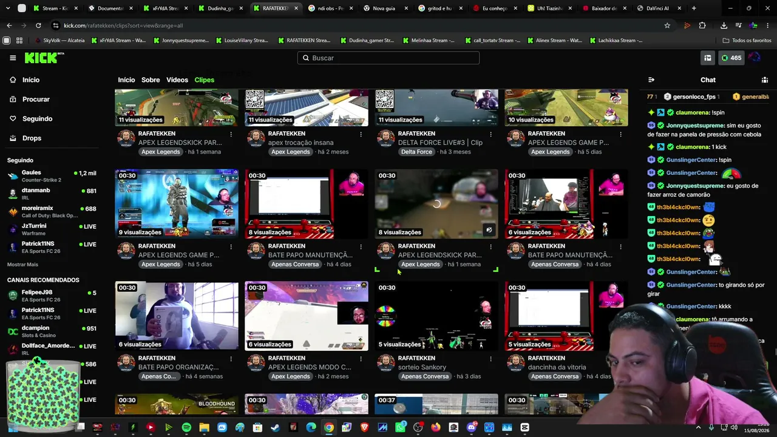The width and height of the screenshot is (777, 437).
Task: View site information icon in address bar
Action: coord(56,25)
